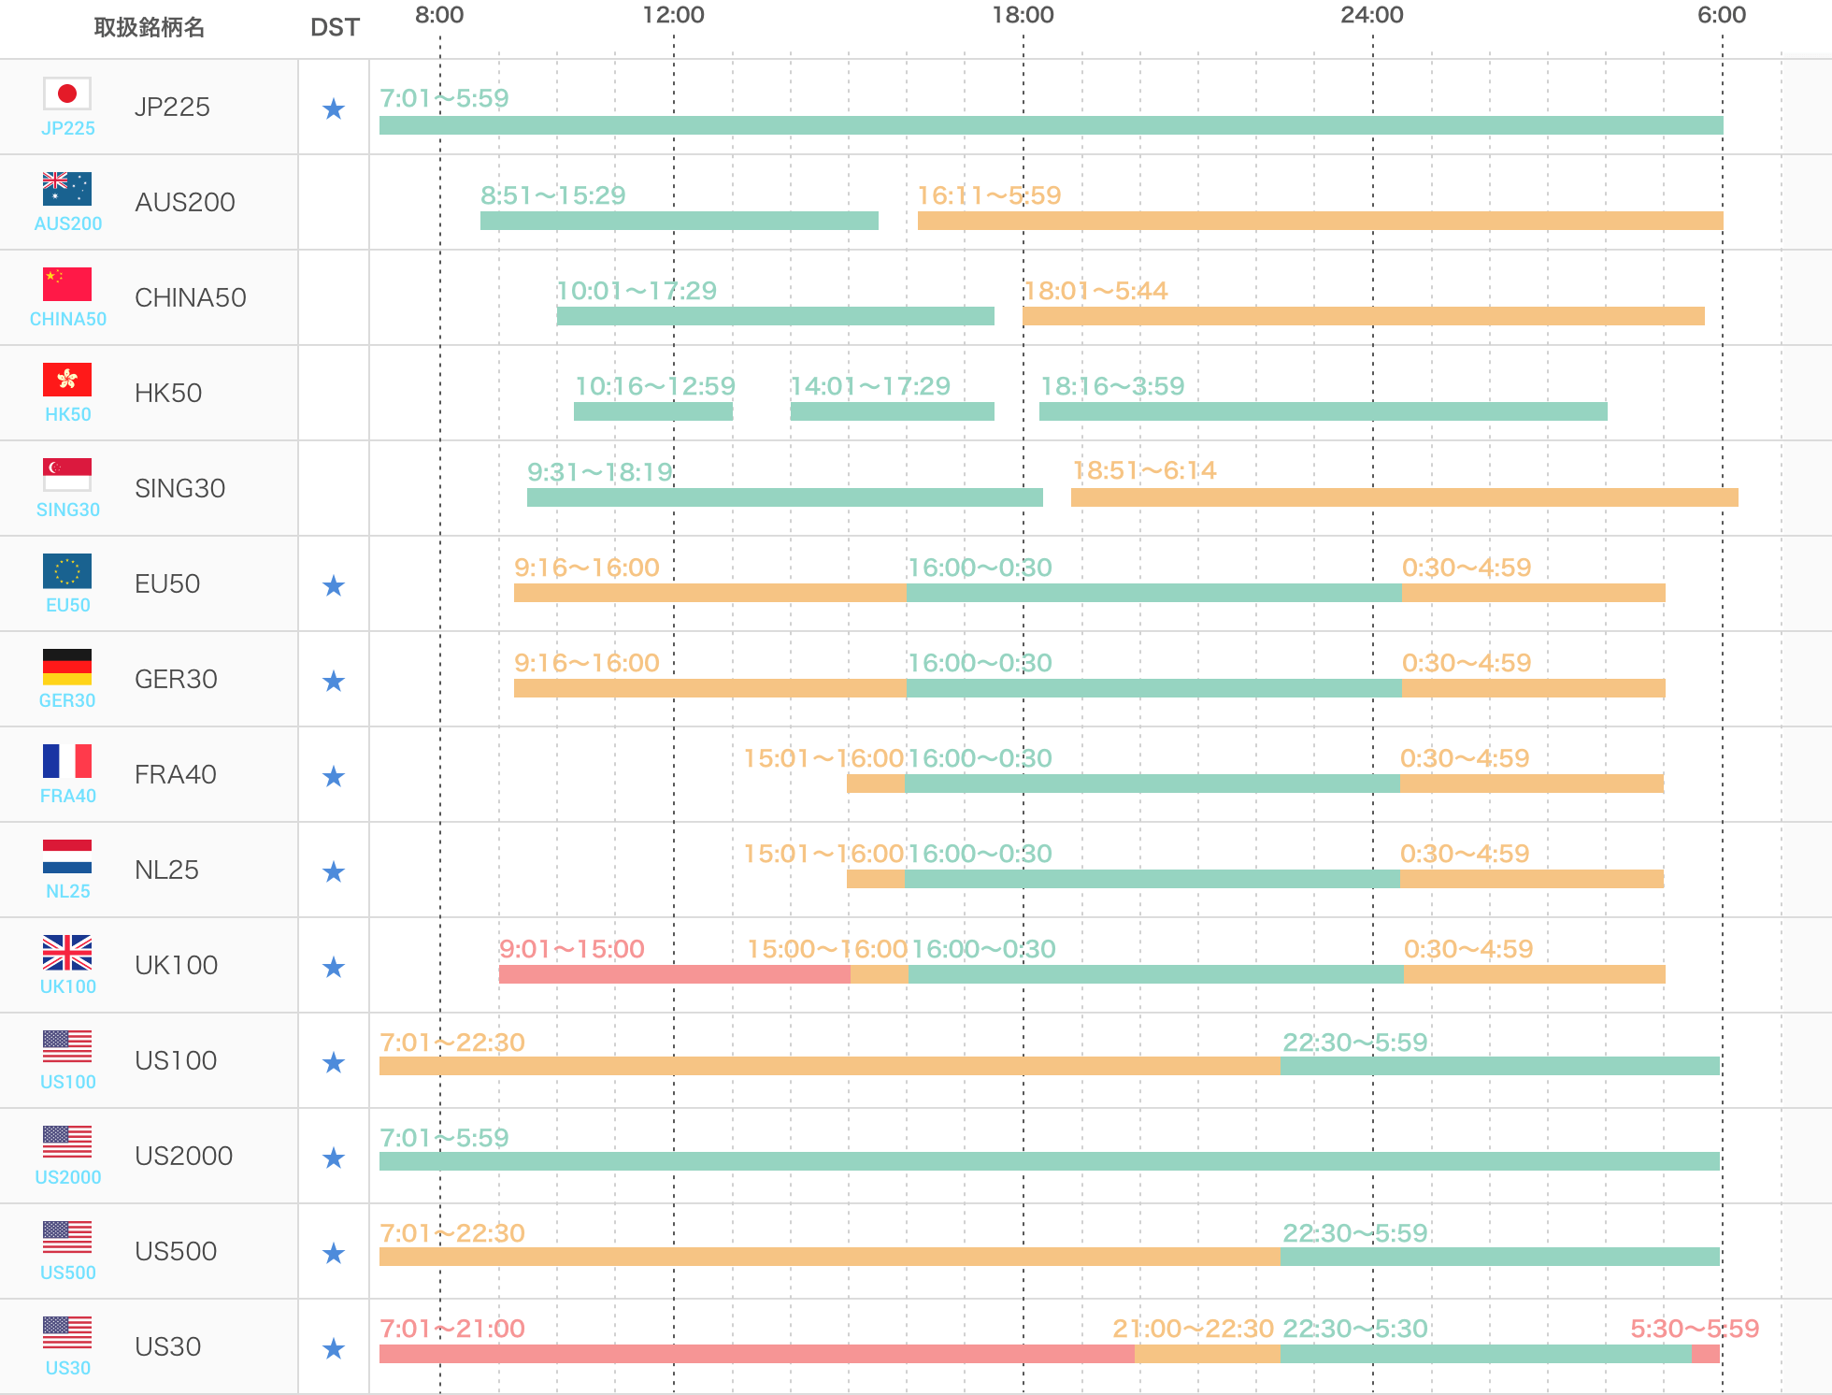
Task: Click the 6:00 time axis label
Action: 1722,15
